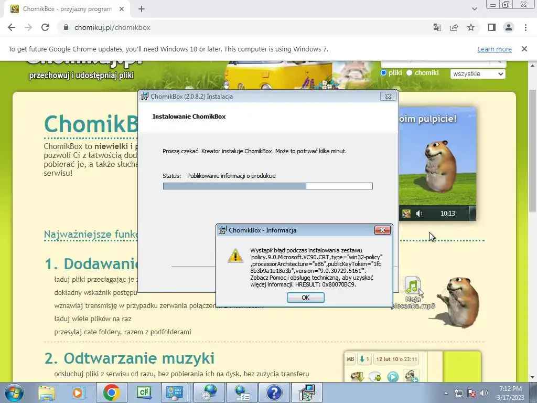Select the chomiki radio button
The height and width of the screenshot is (403, 537).
pyautogui.click(x=409, y=72)
